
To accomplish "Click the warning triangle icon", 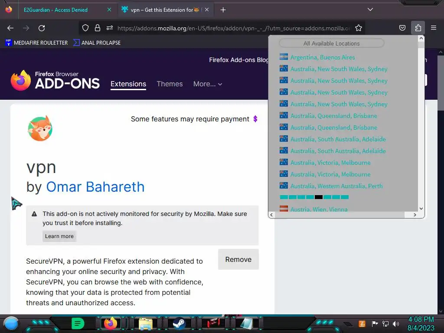I will 34,214.
